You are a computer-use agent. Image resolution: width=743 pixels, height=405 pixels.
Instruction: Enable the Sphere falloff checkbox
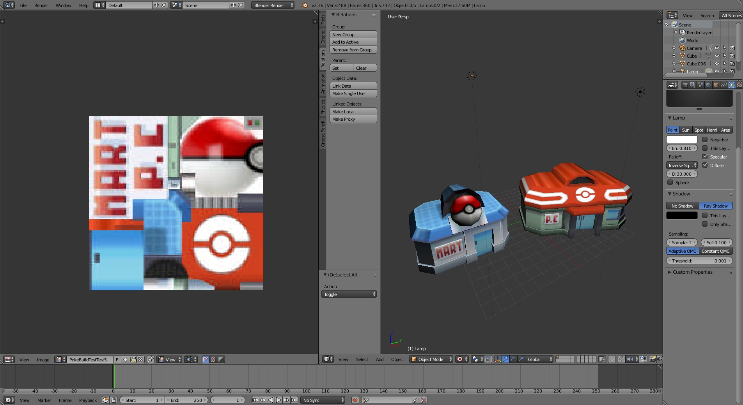tap(670, 182)
